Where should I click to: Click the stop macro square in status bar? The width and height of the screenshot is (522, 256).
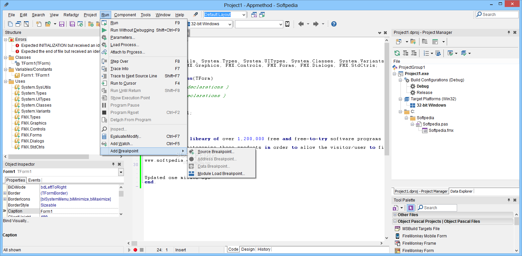tap(141, 250)
